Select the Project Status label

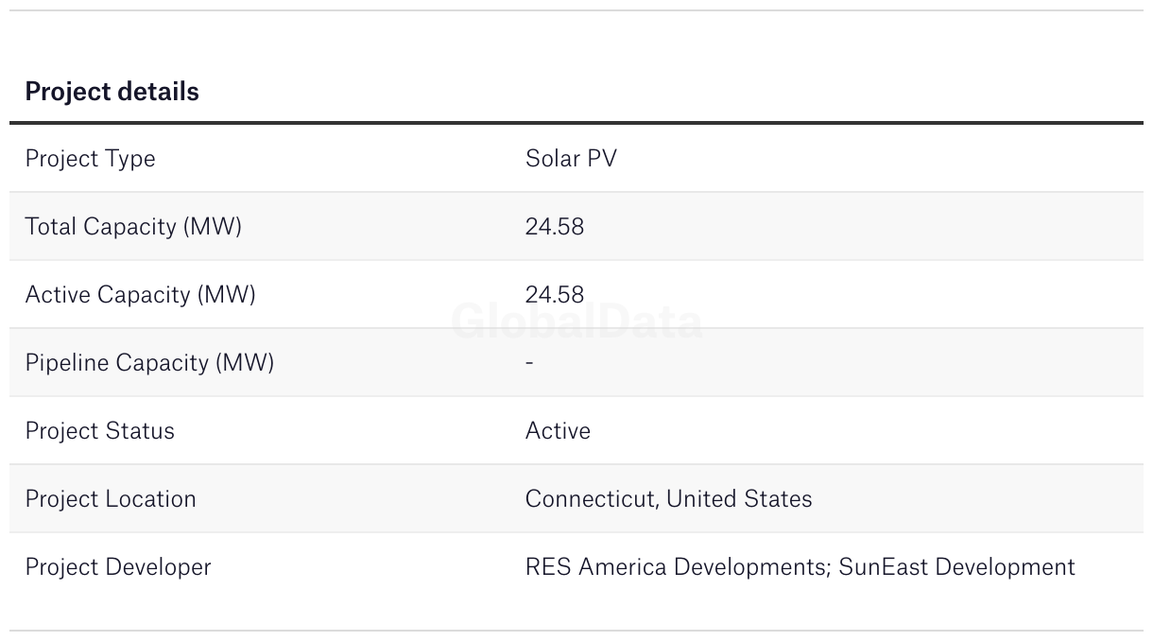[100, 431]
